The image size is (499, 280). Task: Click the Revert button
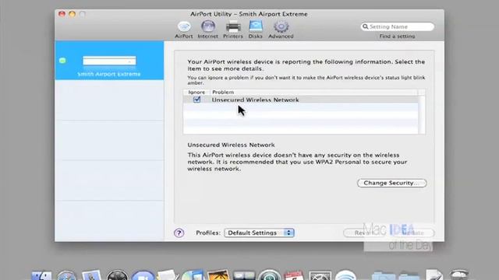pos(364,233)
